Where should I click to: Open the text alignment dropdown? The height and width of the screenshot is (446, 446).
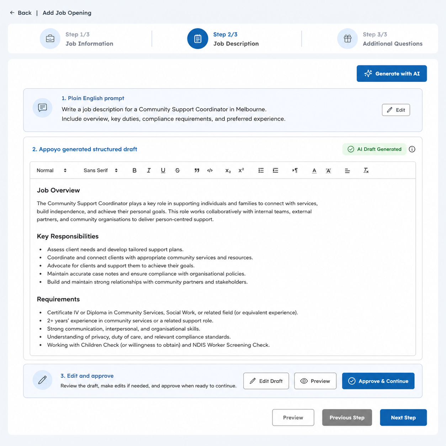click(347, 171)
